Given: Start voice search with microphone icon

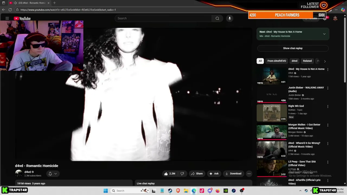Looking at the screenshot, I should 230,18.
